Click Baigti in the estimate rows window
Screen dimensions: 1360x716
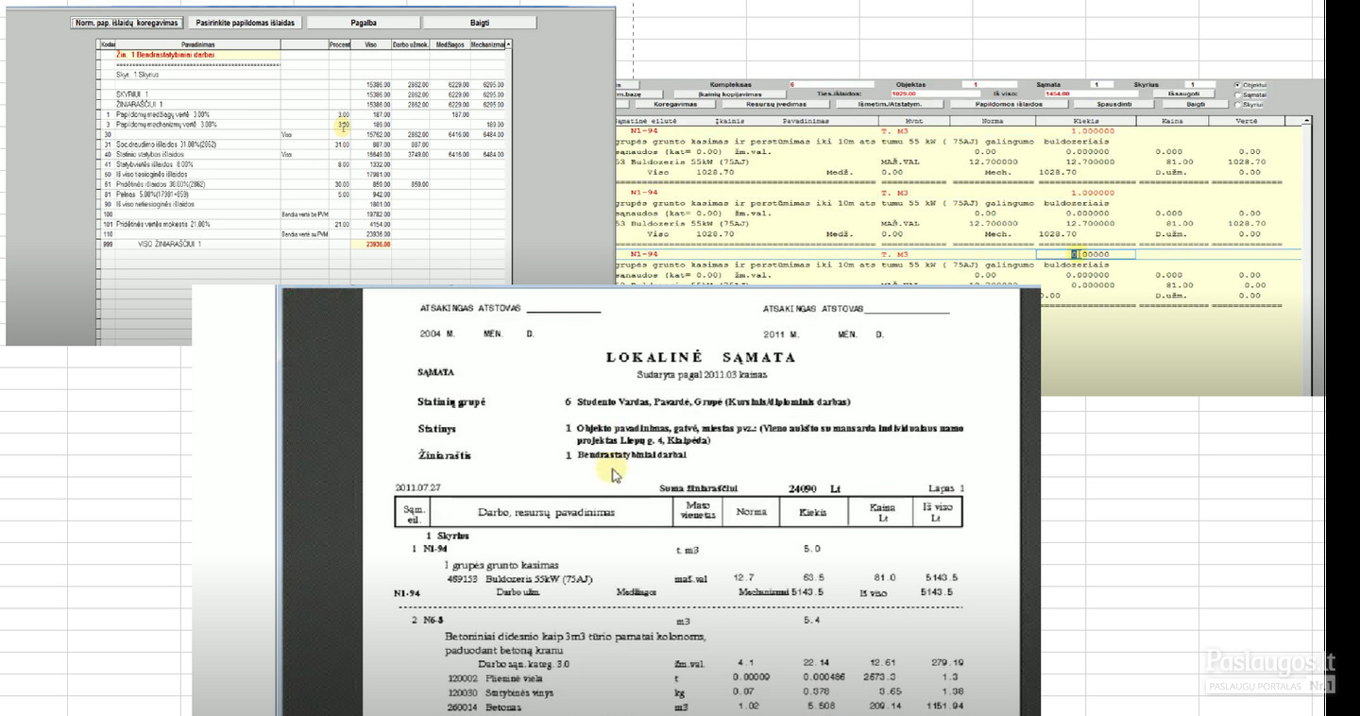[x=1197, y=104]
